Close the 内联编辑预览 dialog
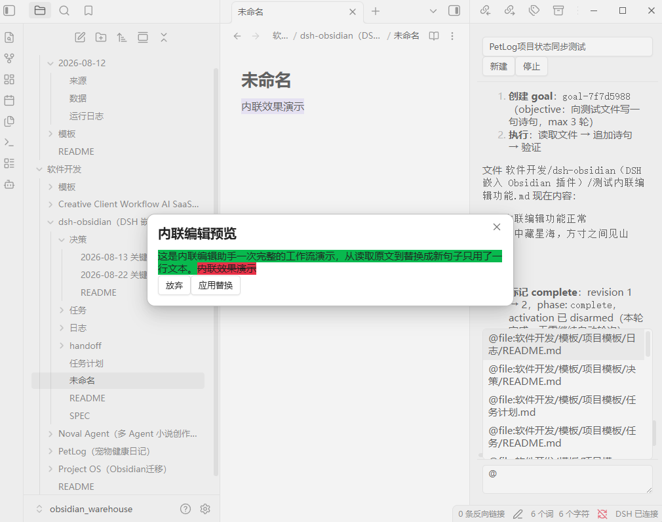The width and height of the screenshot is (662, 522). click(497, 227)
